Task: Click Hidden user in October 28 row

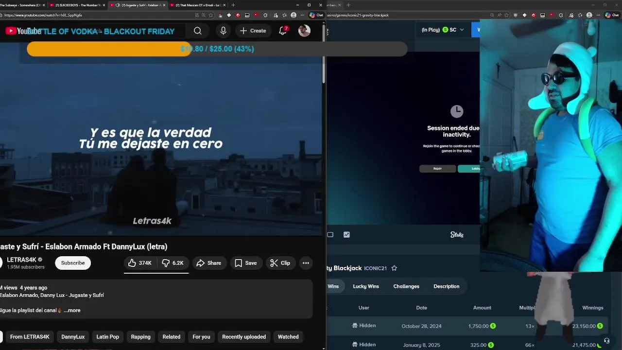Action: point(364,326)
